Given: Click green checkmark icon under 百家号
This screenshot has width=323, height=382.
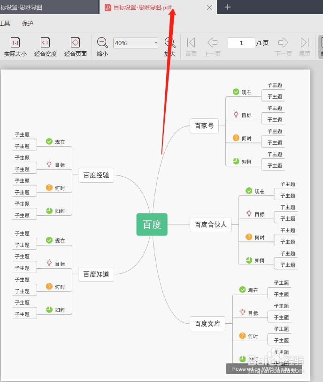Looking at the screenshot, I should (236, 92).
